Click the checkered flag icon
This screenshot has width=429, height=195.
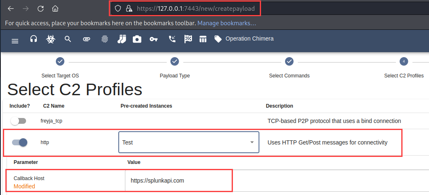point(188,39)
